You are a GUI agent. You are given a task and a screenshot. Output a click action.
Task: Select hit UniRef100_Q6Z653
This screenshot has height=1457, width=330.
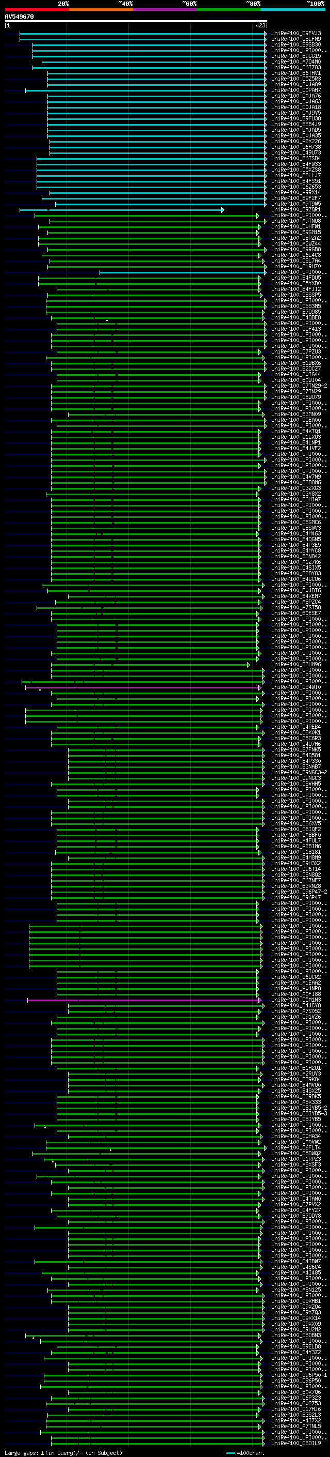296,187
